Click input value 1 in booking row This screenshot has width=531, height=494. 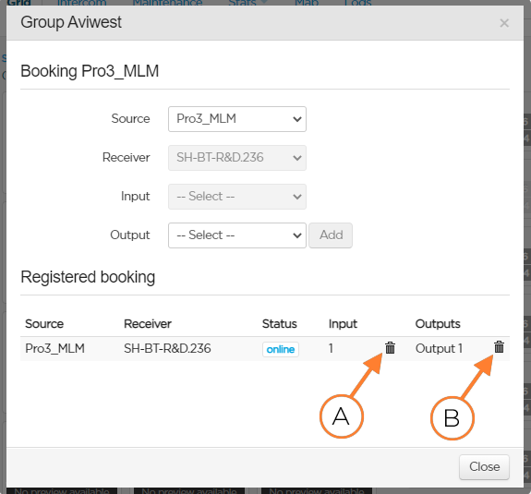click(x=331, y=348)
